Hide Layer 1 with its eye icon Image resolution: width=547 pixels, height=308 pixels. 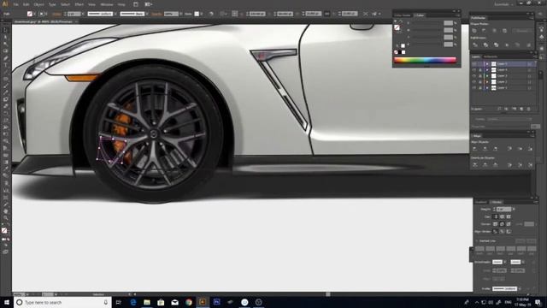tap(473, 87)
